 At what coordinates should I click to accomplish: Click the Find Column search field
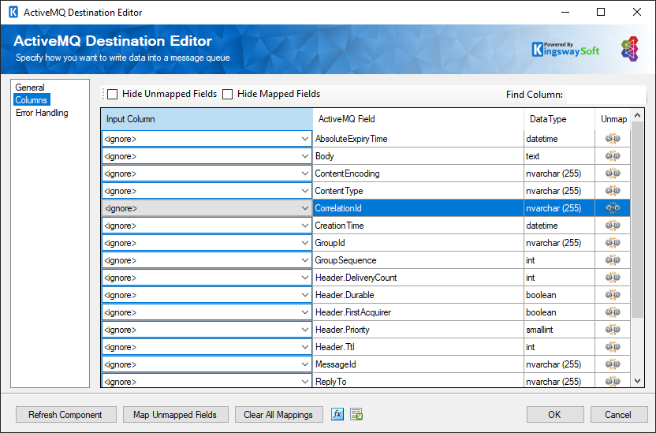606,95
